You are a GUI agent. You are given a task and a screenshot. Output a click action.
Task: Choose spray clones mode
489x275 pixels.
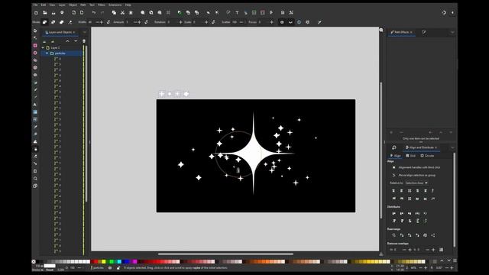(53, 22)
